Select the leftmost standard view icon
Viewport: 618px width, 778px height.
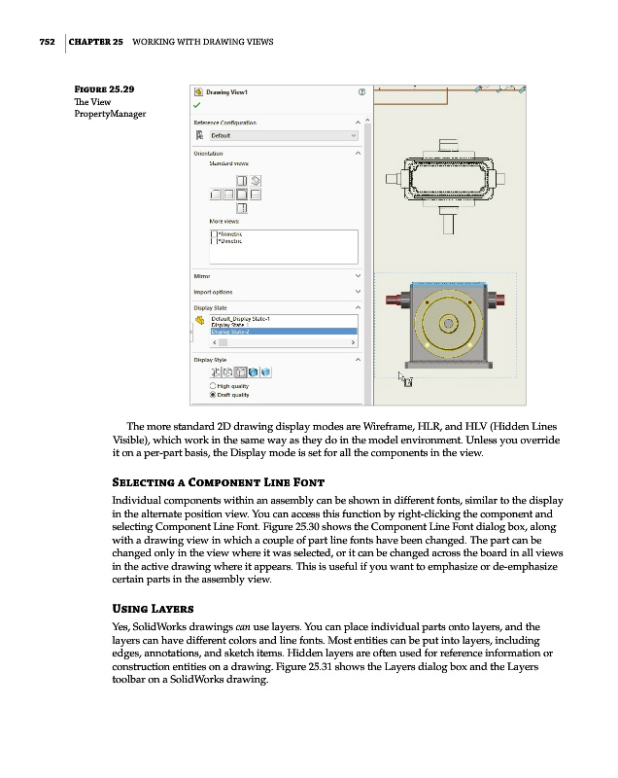(x=215, y=194)
